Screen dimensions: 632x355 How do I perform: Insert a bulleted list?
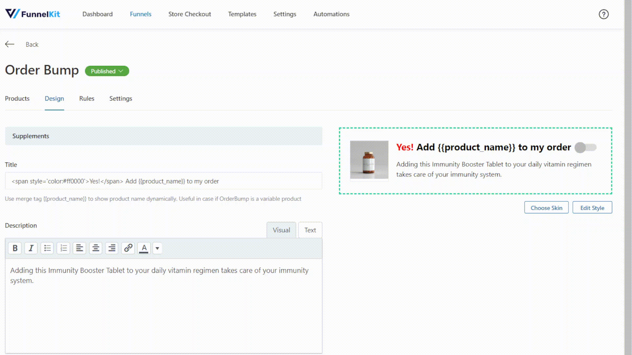tap(47, 248)
